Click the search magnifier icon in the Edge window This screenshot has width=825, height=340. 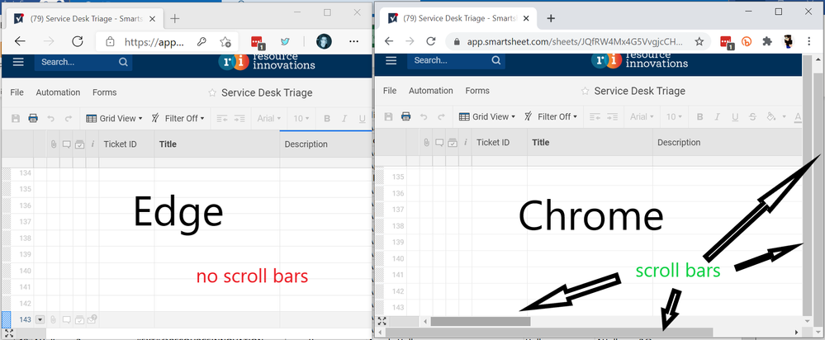(x=123, y=62)
